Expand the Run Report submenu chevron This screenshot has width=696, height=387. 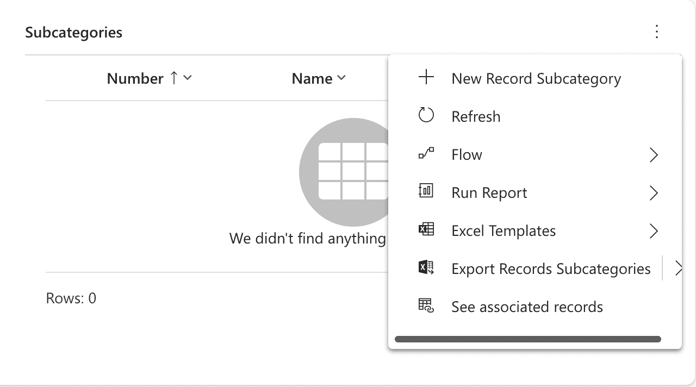click(654, 193)
